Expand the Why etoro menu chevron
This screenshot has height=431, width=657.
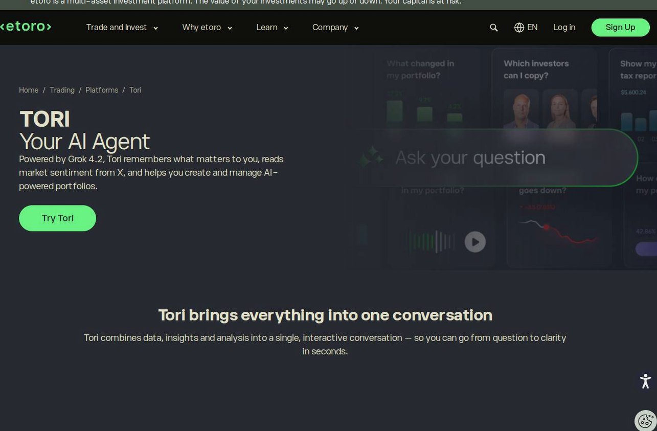coord(230,28)
